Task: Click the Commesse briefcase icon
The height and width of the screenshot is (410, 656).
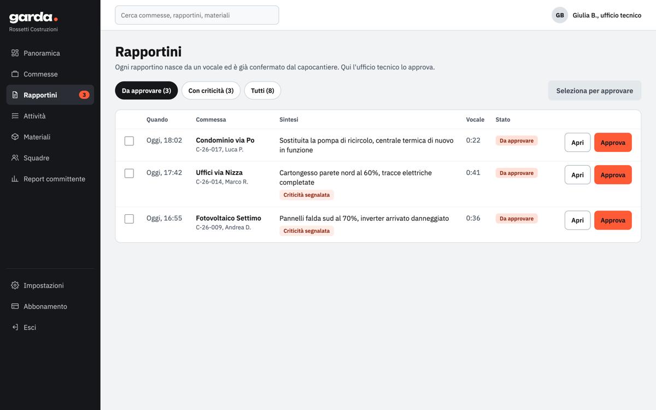Action: (x=15, y=74)
